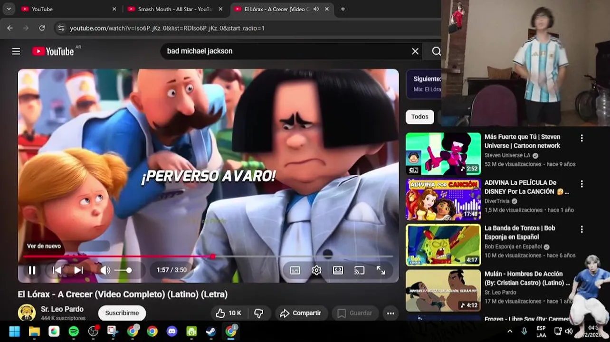Run search with the magnifier button

[436, 51]
